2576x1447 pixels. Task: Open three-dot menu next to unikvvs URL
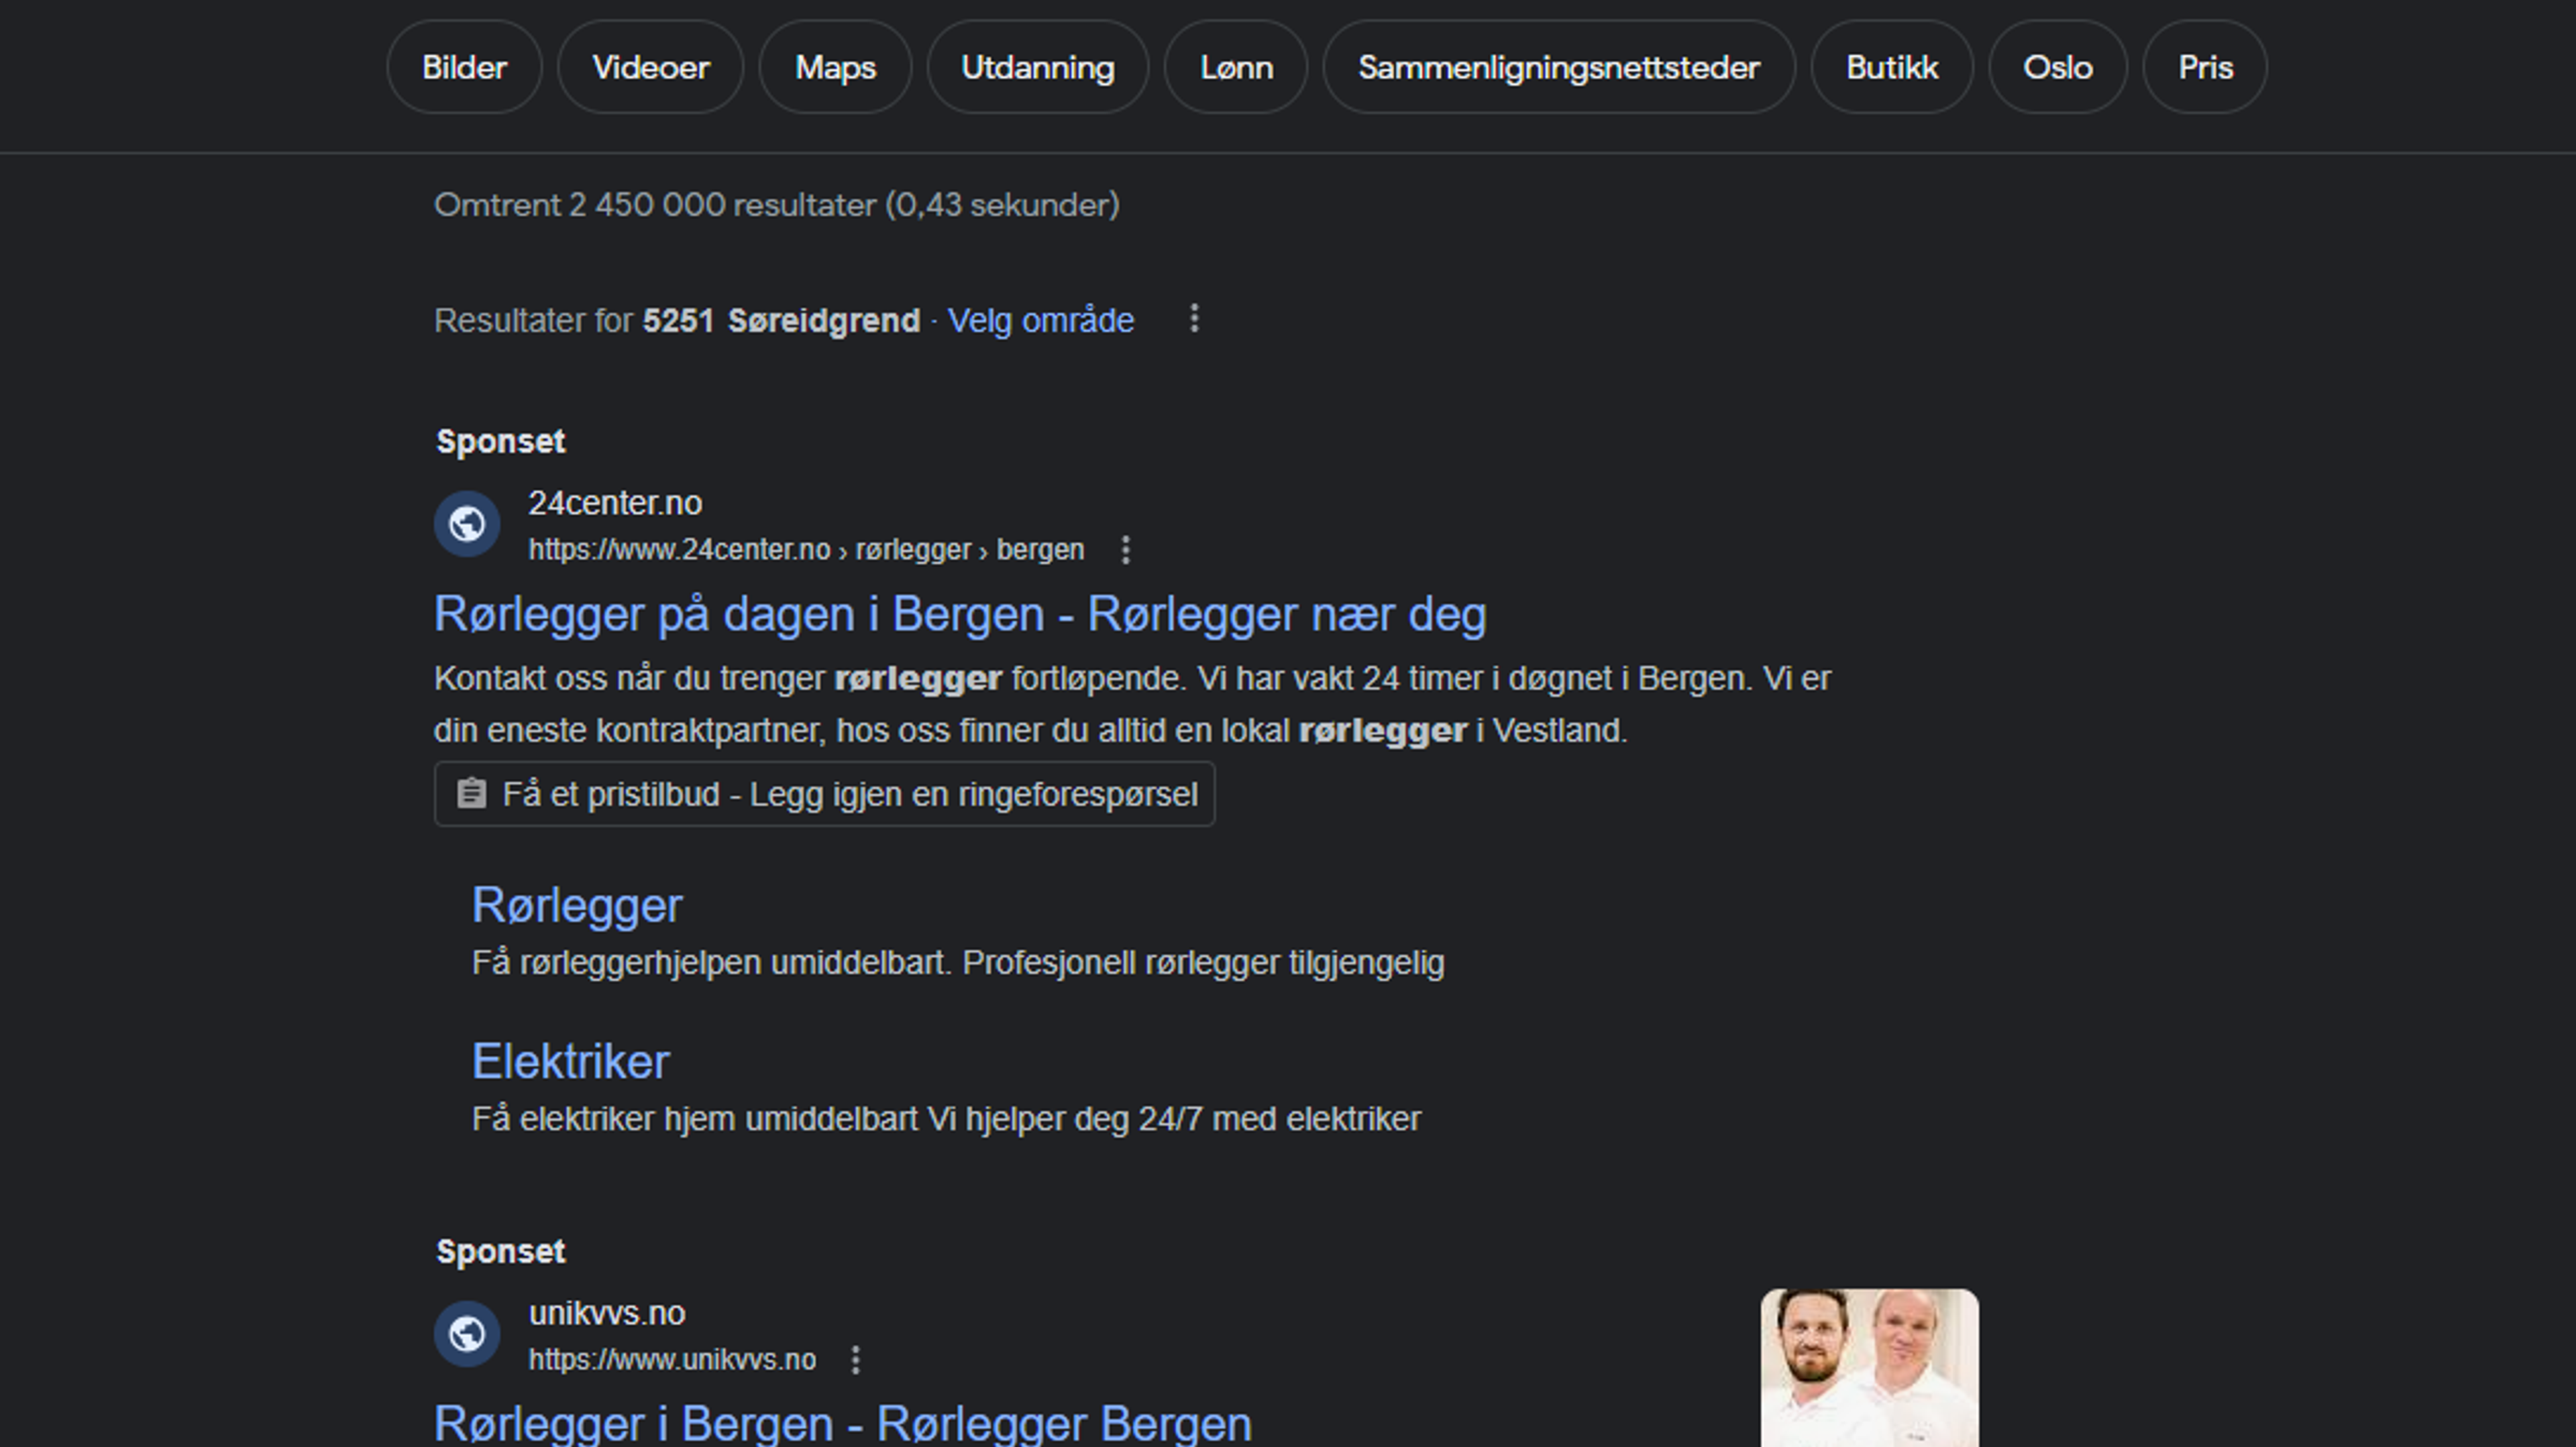855,1360
